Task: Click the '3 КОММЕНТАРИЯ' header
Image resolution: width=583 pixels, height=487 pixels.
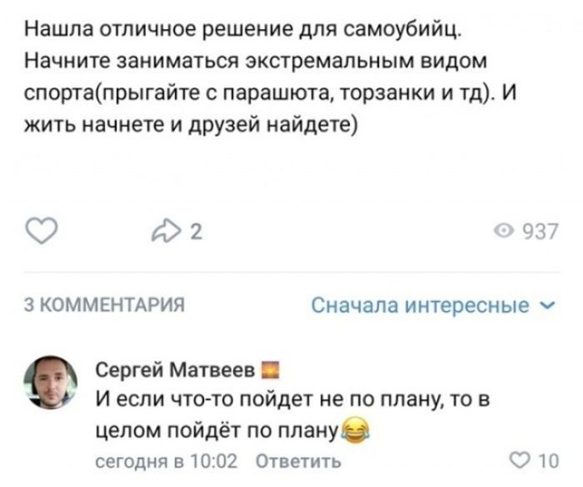Action: coord(102,305)
